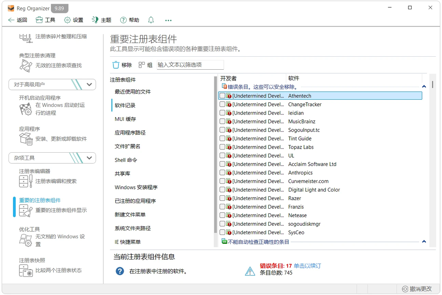Click the error icon on Razer row
The image size is (442, 295).
point(229,198)
